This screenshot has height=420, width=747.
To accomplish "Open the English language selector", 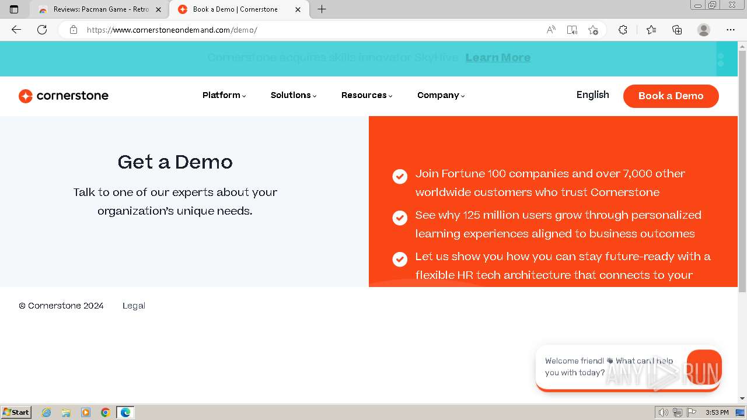I will click(592, 95).
